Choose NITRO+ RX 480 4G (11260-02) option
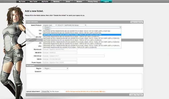The image size is (169, 99). [82, 38]
